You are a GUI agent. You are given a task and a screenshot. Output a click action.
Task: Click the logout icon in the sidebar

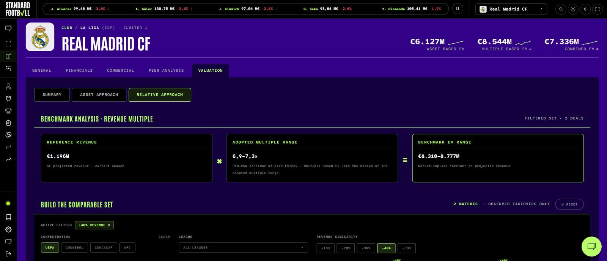click(8, 253)
